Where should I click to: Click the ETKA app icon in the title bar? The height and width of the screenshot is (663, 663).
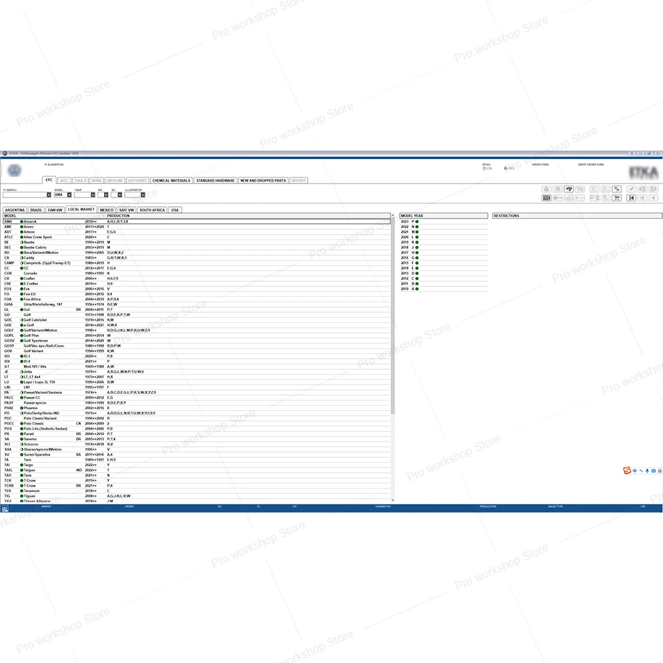pyautogui.click(x=5, y=154)
